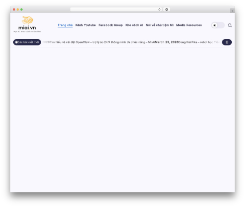Maximize the window with green button

(x=22, y=9)
